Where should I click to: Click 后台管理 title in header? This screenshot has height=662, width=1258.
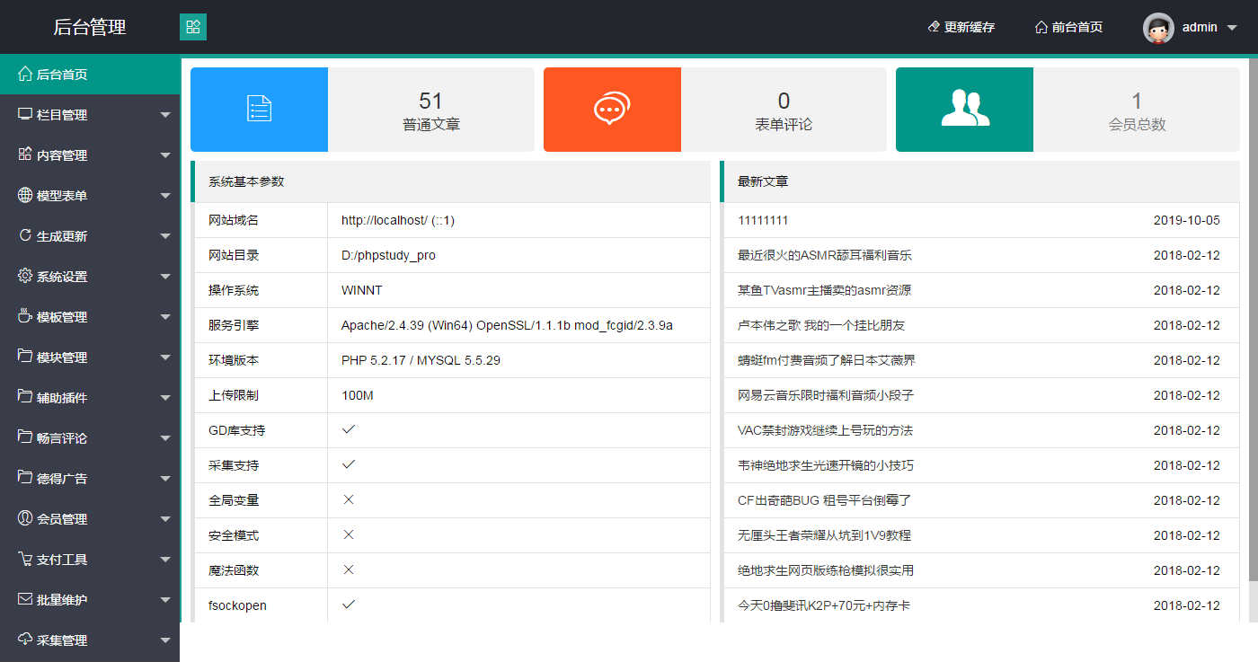coord(90,27)
